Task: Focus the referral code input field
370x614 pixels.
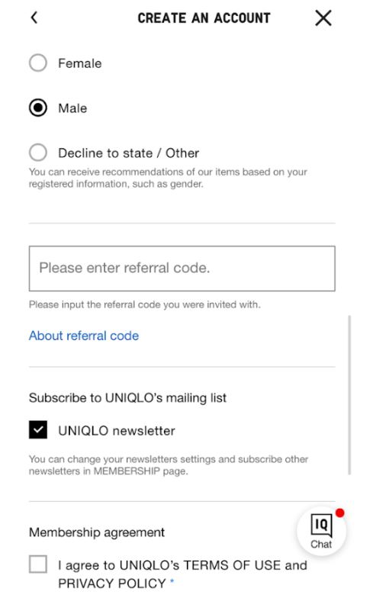Action: click(182, 268)
